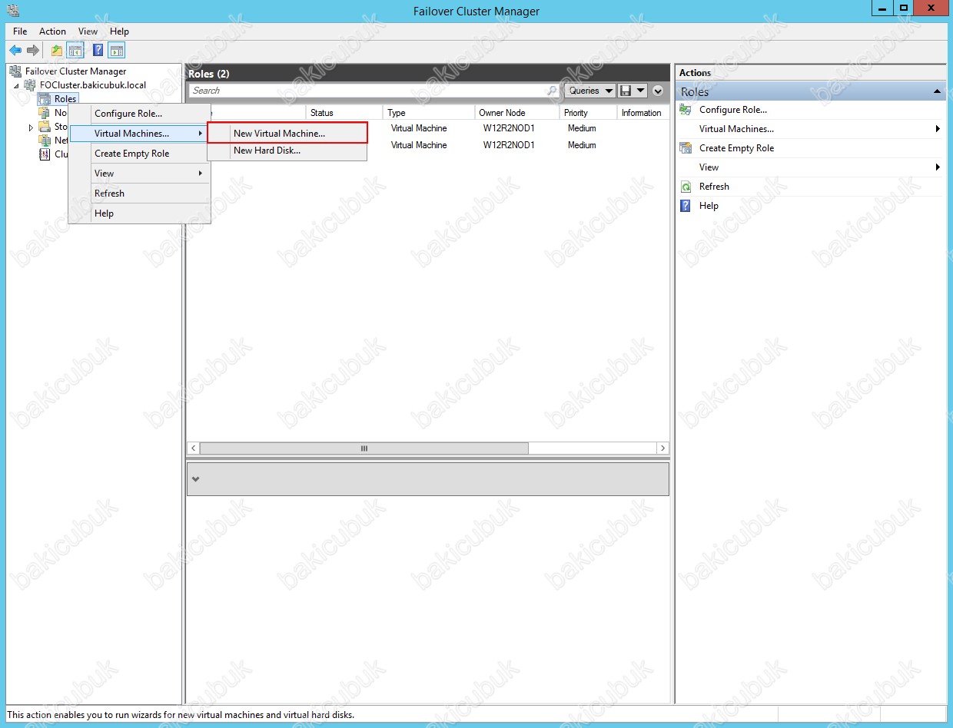Click the gray Forward arrow in toolbar
Screen dimensions: 953x728
pyautogui.click(x=33, y=51)
